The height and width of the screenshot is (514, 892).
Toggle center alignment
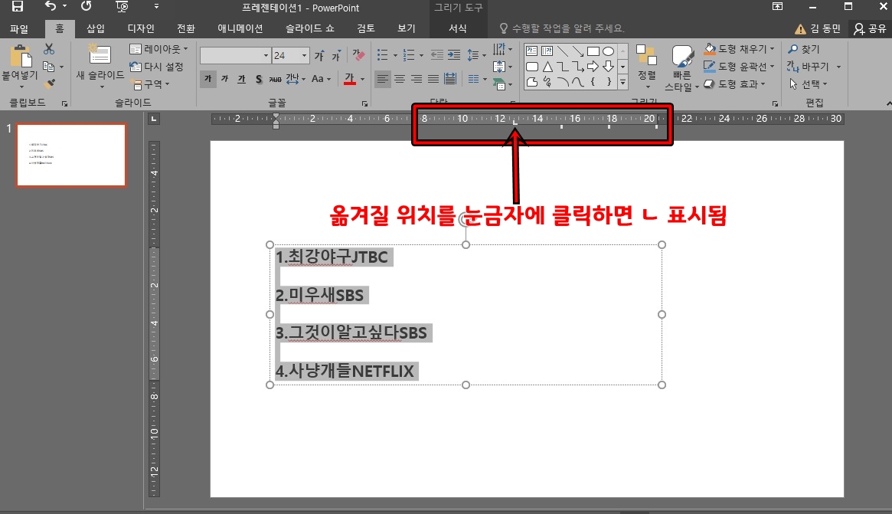tap(400, 79)
